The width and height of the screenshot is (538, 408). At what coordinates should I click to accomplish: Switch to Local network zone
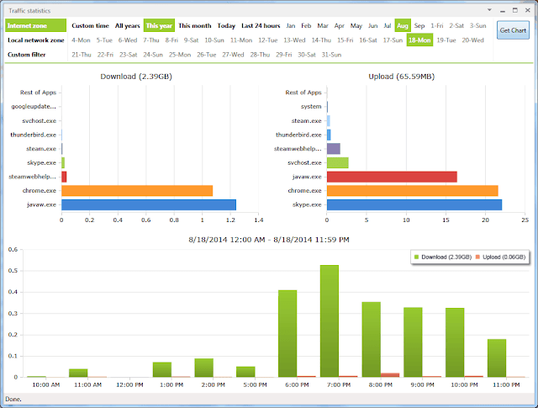(35, 40)
